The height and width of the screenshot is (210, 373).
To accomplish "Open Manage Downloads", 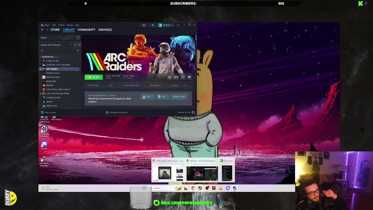I will point(117,112).
